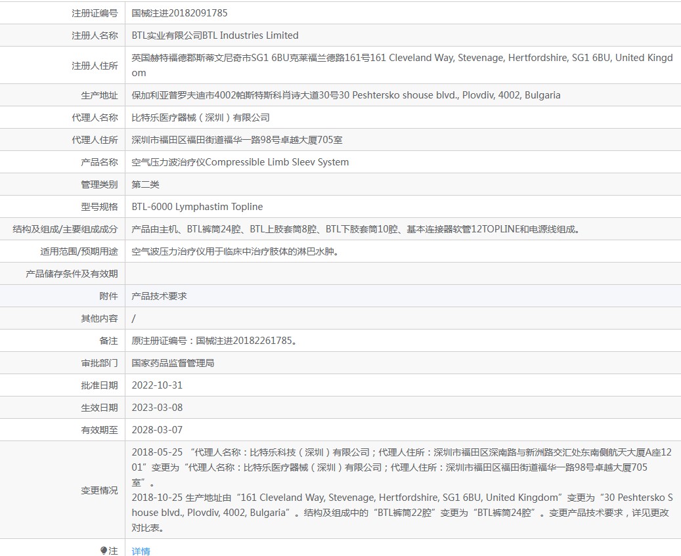Click the Plovdiv Bulgaria production address
681x556 pixels.
[345, 95]
